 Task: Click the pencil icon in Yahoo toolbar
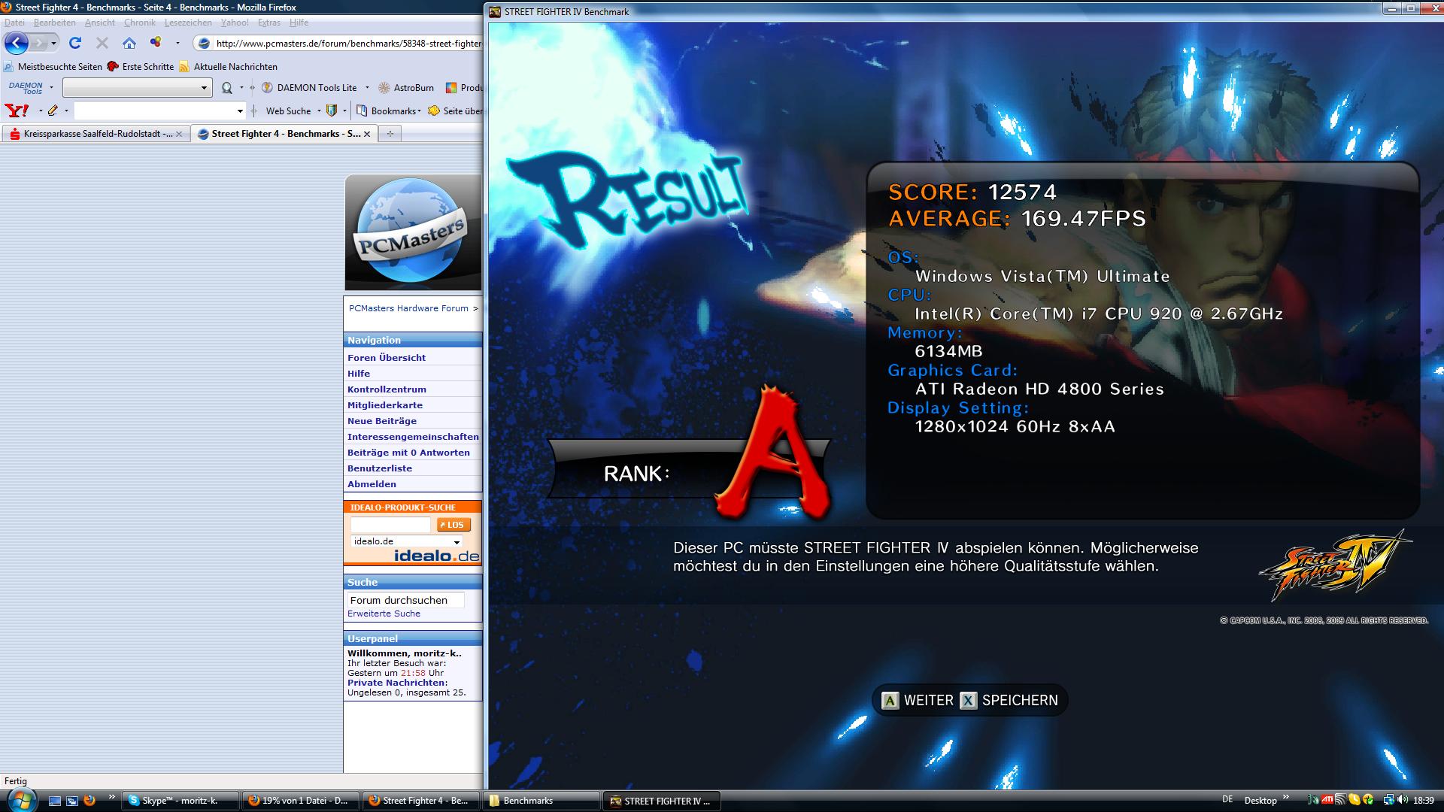coord(53,111)
